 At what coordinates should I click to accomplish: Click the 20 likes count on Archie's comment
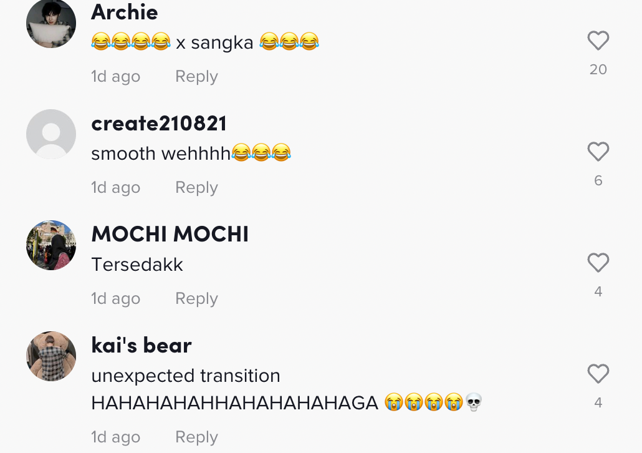598,69
